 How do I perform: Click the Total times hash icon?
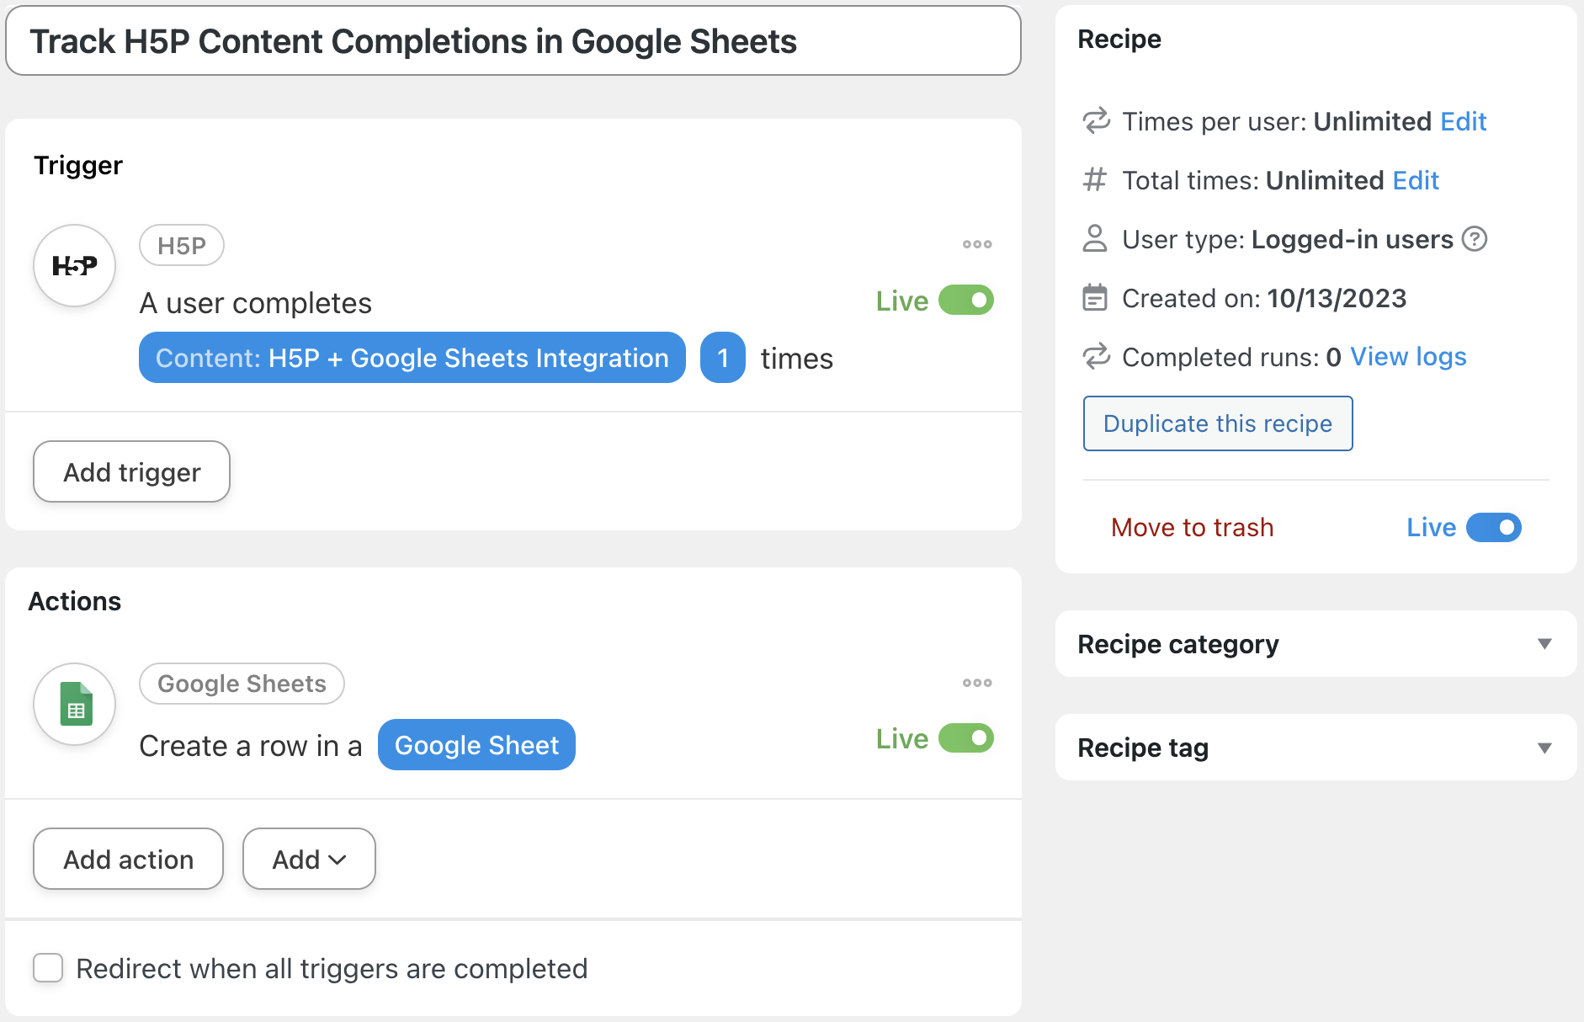coord(1094,180)
